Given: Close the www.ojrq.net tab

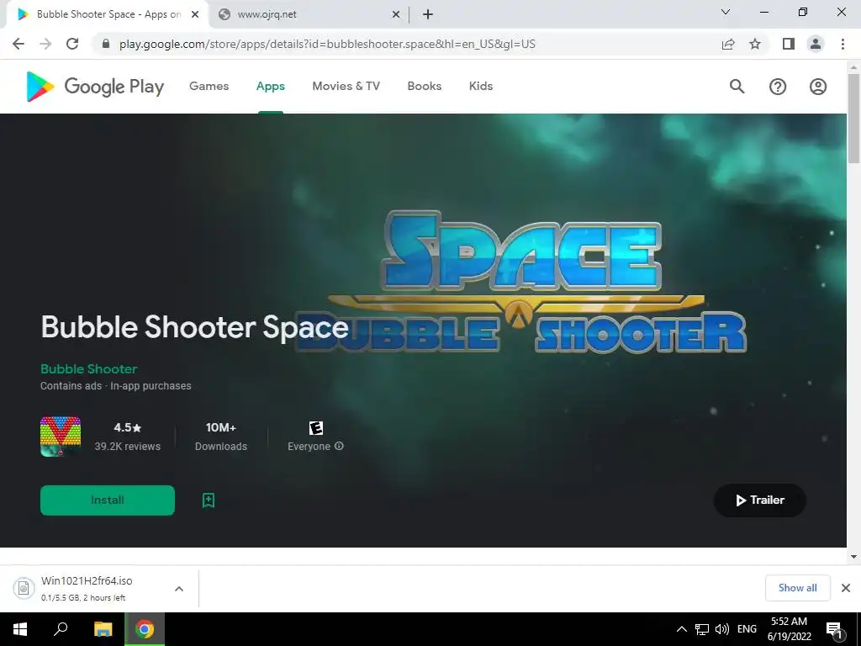Looking at the screenshot, I should (396, 14).
